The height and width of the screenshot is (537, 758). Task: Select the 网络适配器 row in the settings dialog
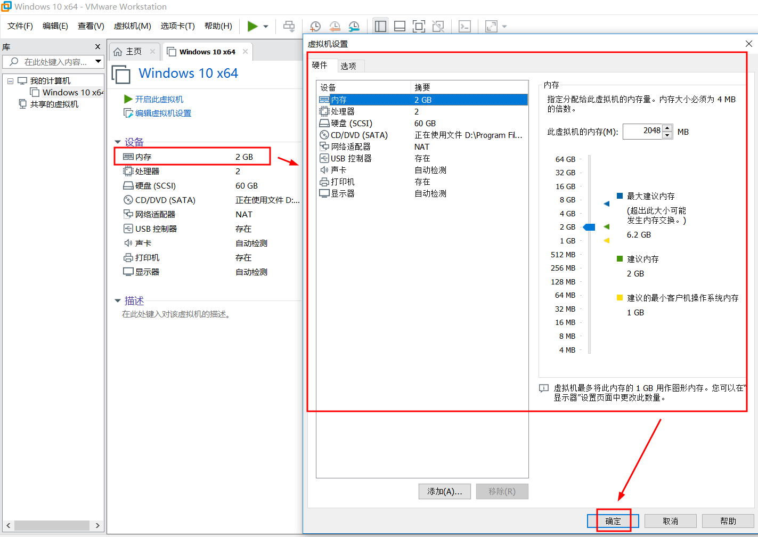pos(422,147)
